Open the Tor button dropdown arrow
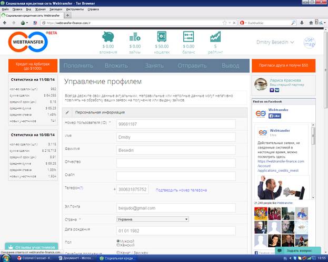 [27, 23]
